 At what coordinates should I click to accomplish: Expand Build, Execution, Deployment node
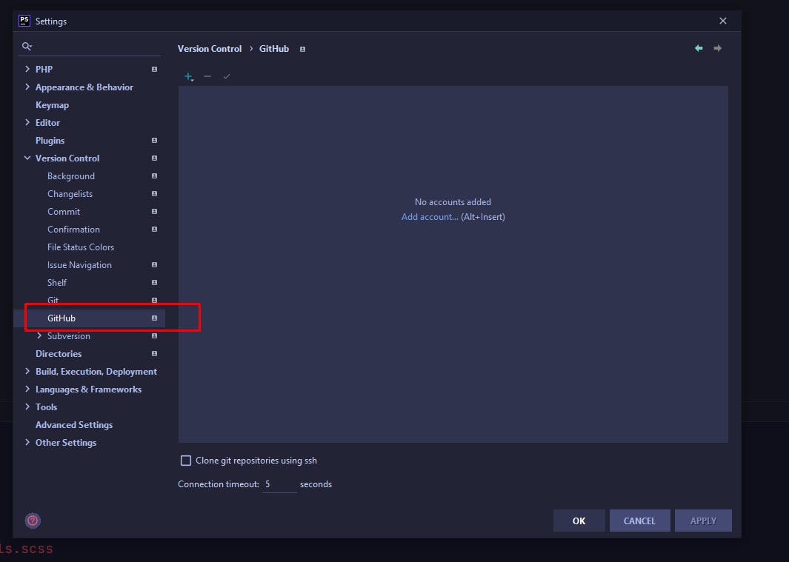click(27, 371)
